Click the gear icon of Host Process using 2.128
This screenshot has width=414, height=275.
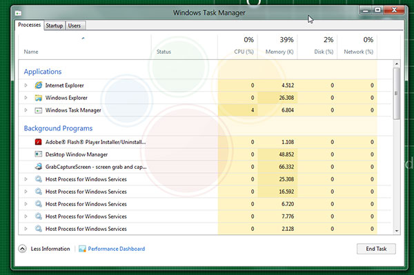click(38, 229)
